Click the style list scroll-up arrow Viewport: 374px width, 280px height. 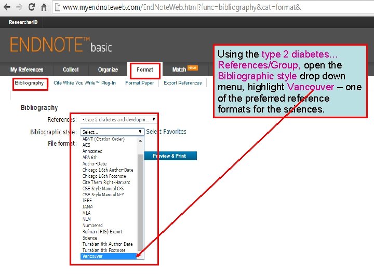click(x=140, y=141)
